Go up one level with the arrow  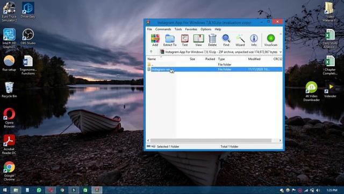pos(151,52)
